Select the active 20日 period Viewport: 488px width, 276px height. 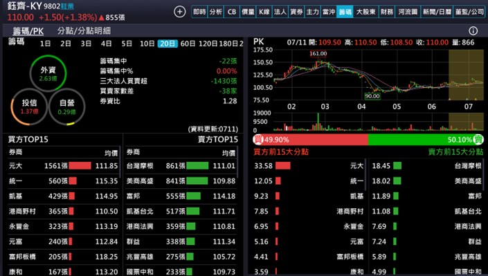pyautogui.click(x=168, y=44)
